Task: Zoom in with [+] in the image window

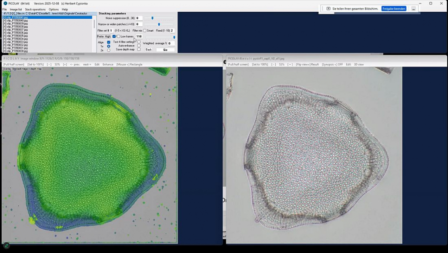Action: (x=65, y=64)
